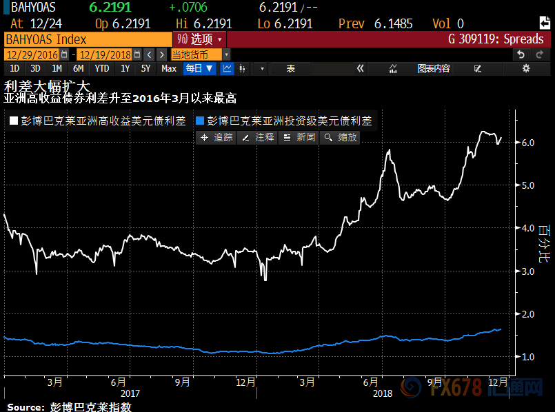Click the Source: 彭博巴克莱指数 text
Screen dimensions: 555x412
click(69, 407)
